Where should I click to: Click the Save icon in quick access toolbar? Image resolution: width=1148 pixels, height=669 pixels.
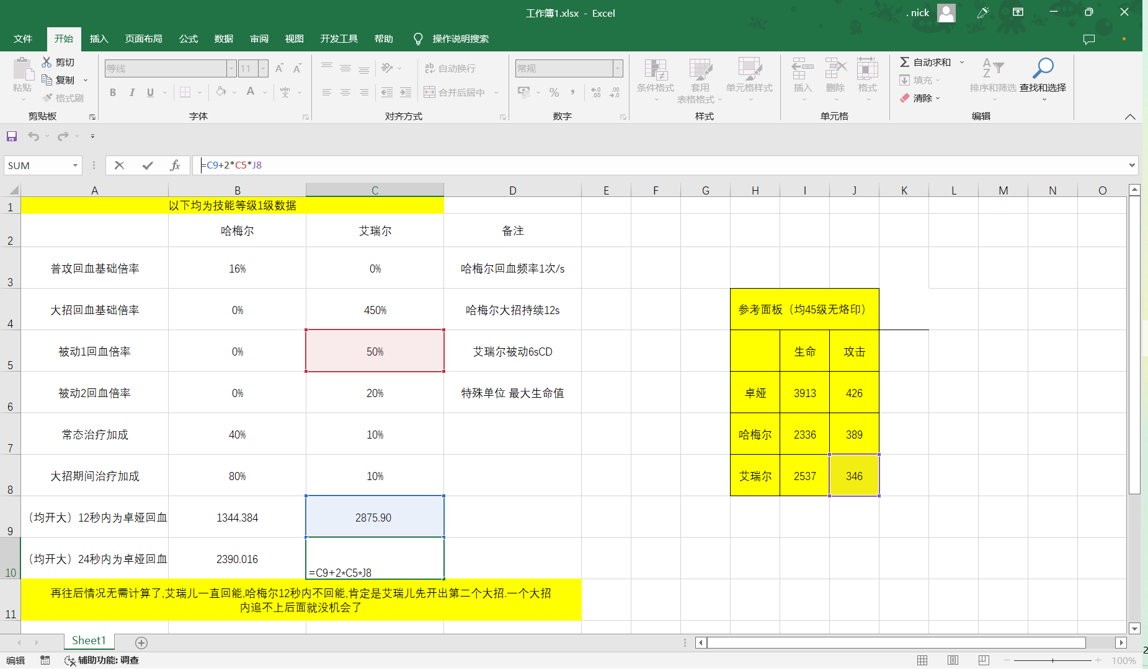[x=12, y=136]
